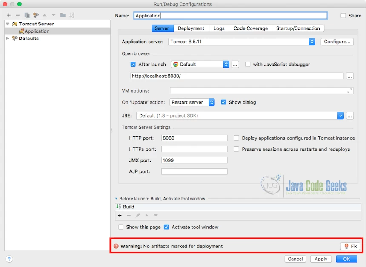This screenshot has width=366, height=267.
Task: Click Configure... button for application server
Action: pos(337,42)
